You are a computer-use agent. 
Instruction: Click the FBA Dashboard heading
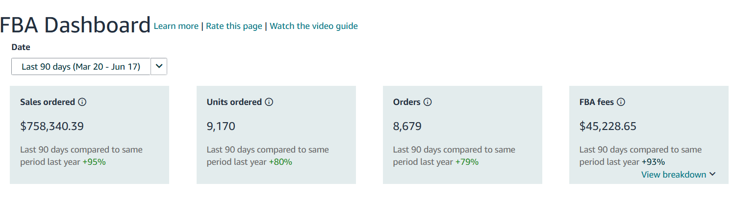[75, 25]
